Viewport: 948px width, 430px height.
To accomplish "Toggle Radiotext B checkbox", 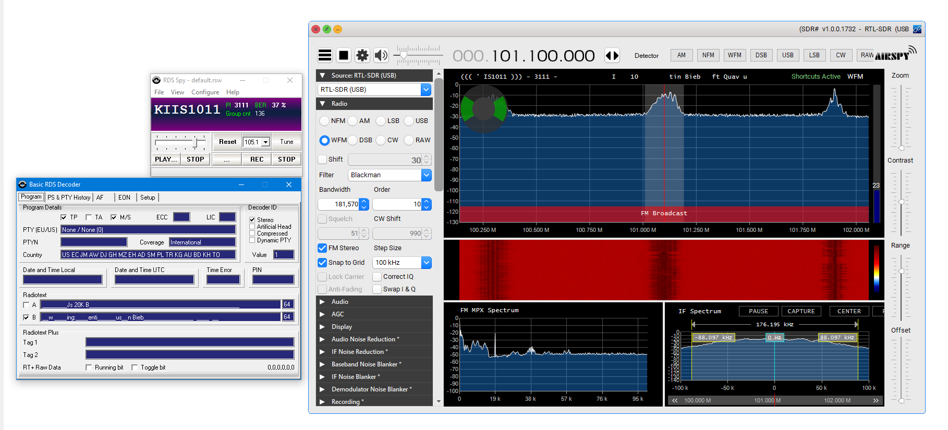I will point(26,317).
